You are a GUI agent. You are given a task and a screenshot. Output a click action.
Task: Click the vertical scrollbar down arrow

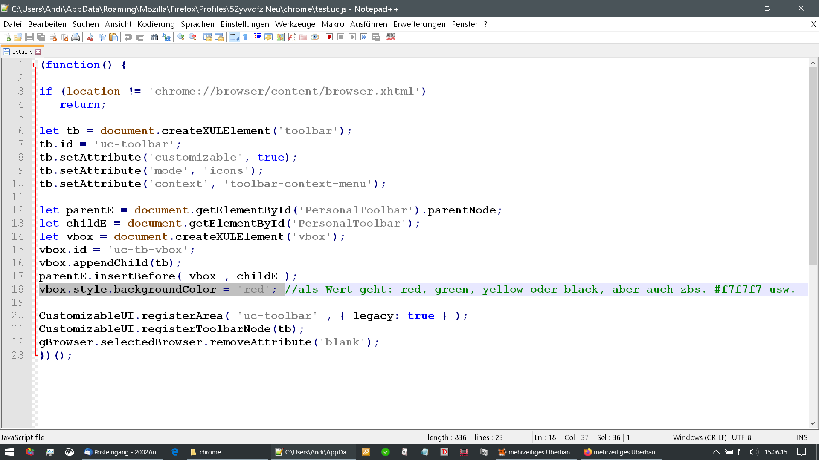coord(813,423)
